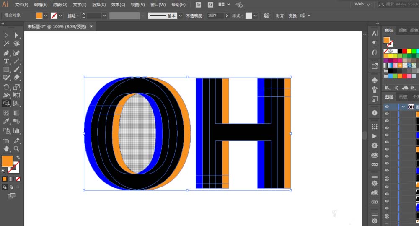Screen dimensions: 419x226
Task: Swap fill and stroke colors arrow
Action: 18,158
